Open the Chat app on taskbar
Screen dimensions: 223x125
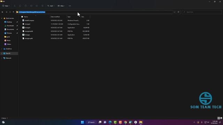[x=105, y=122]
